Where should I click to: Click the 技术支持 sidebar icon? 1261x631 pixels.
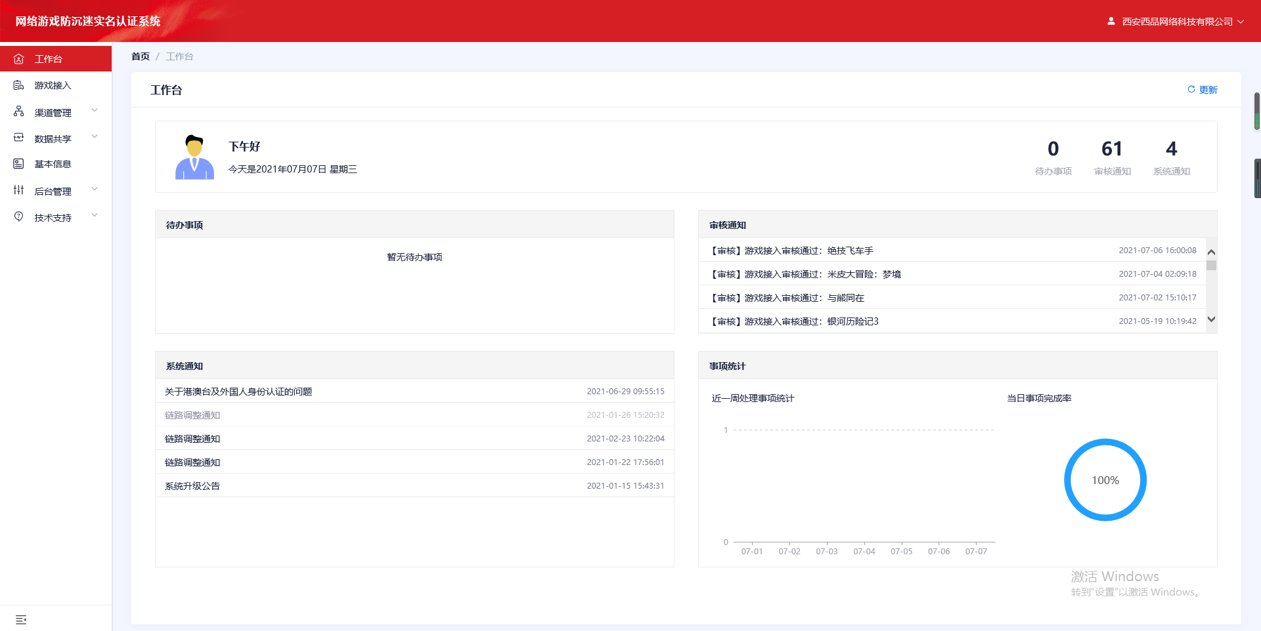click(19, 217)
